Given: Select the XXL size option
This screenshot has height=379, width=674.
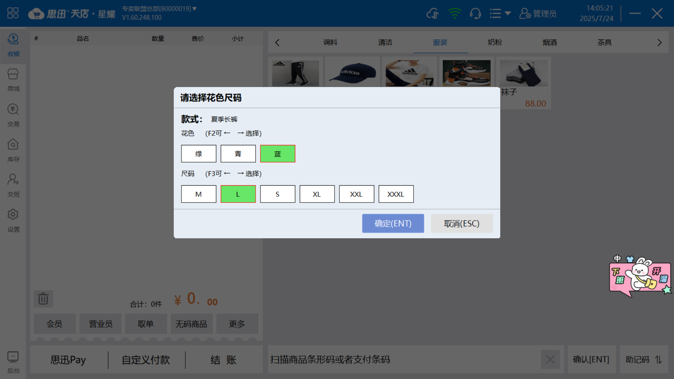Looking at the screenshot, I should 357,194.
